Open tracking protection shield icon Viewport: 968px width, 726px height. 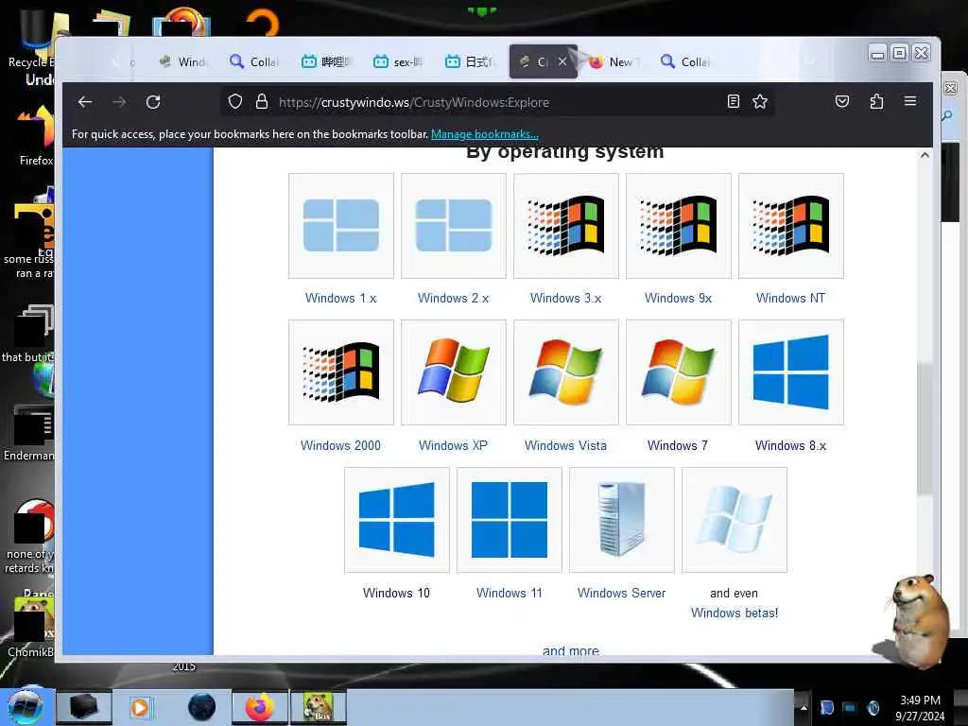[x=235, y=101]
